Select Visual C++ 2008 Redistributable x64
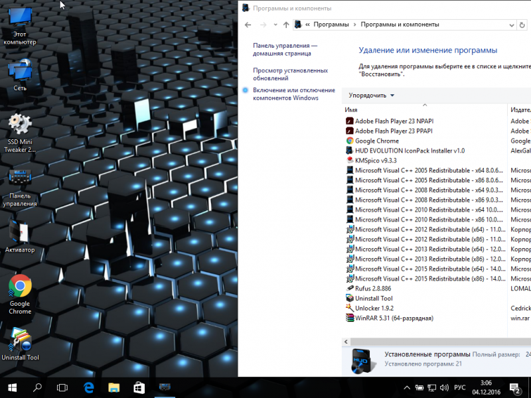Screen dimensions: 531x398 [x=425, y=190]
